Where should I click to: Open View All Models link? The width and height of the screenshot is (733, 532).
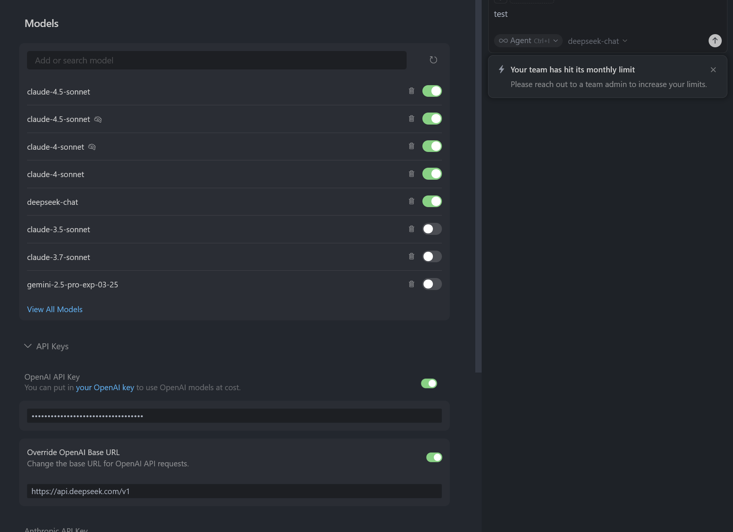[x=55, y=310]
